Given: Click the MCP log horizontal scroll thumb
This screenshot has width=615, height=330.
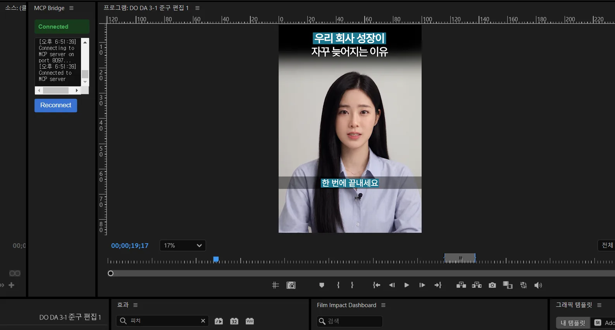Looking at the screenshot, I should 56,90.
